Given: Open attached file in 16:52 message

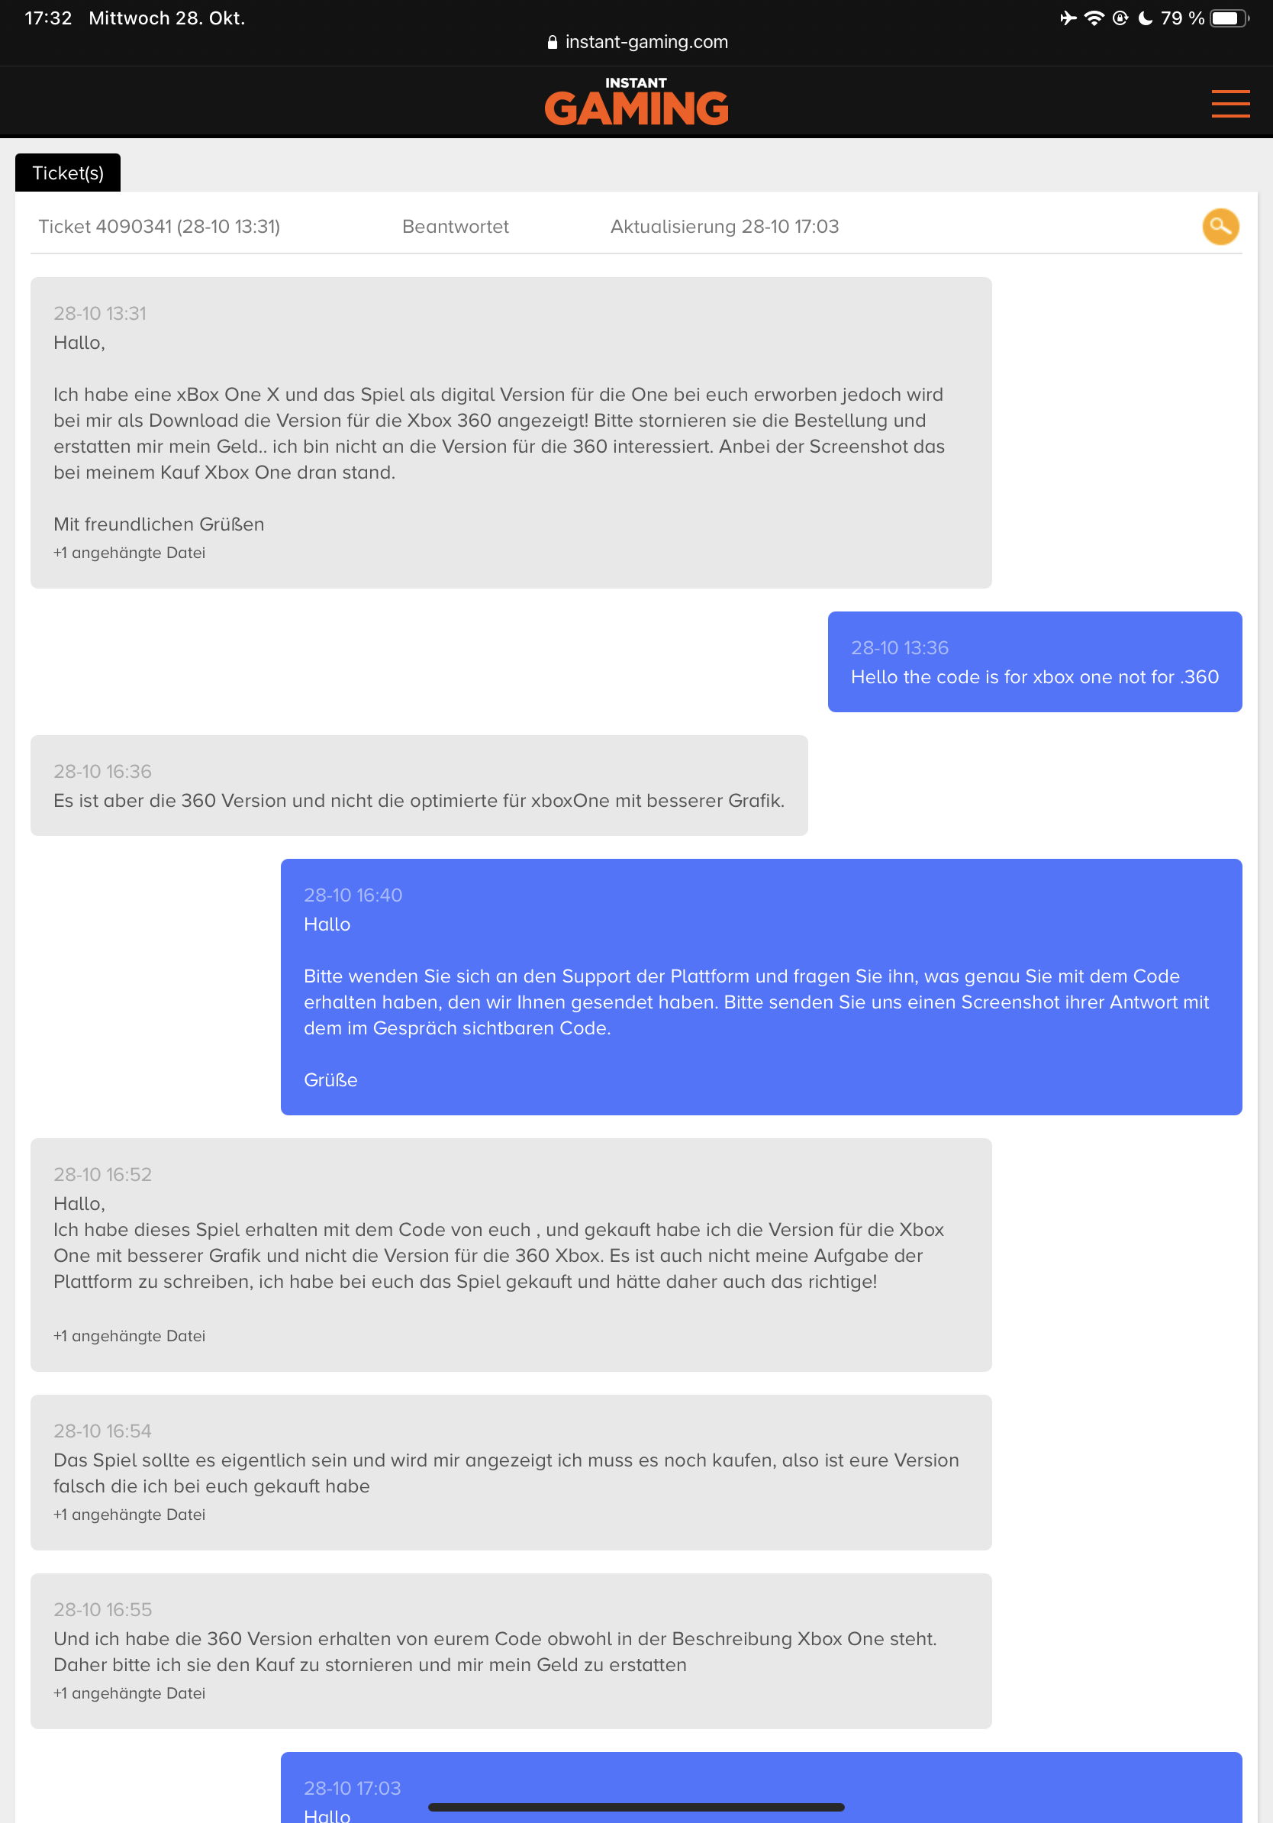Looking at the screenshot, I should pyautogui.click(x=130, y=1336).
